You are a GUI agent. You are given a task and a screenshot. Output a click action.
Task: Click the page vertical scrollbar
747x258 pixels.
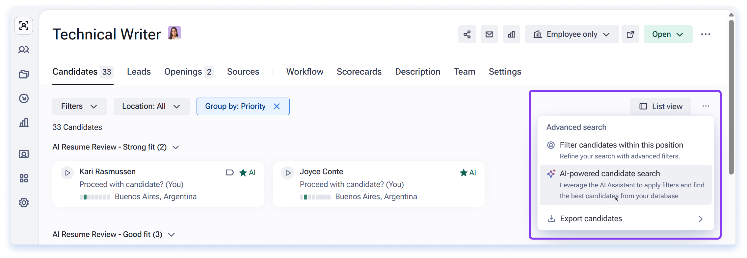click(x=731, y=97)
